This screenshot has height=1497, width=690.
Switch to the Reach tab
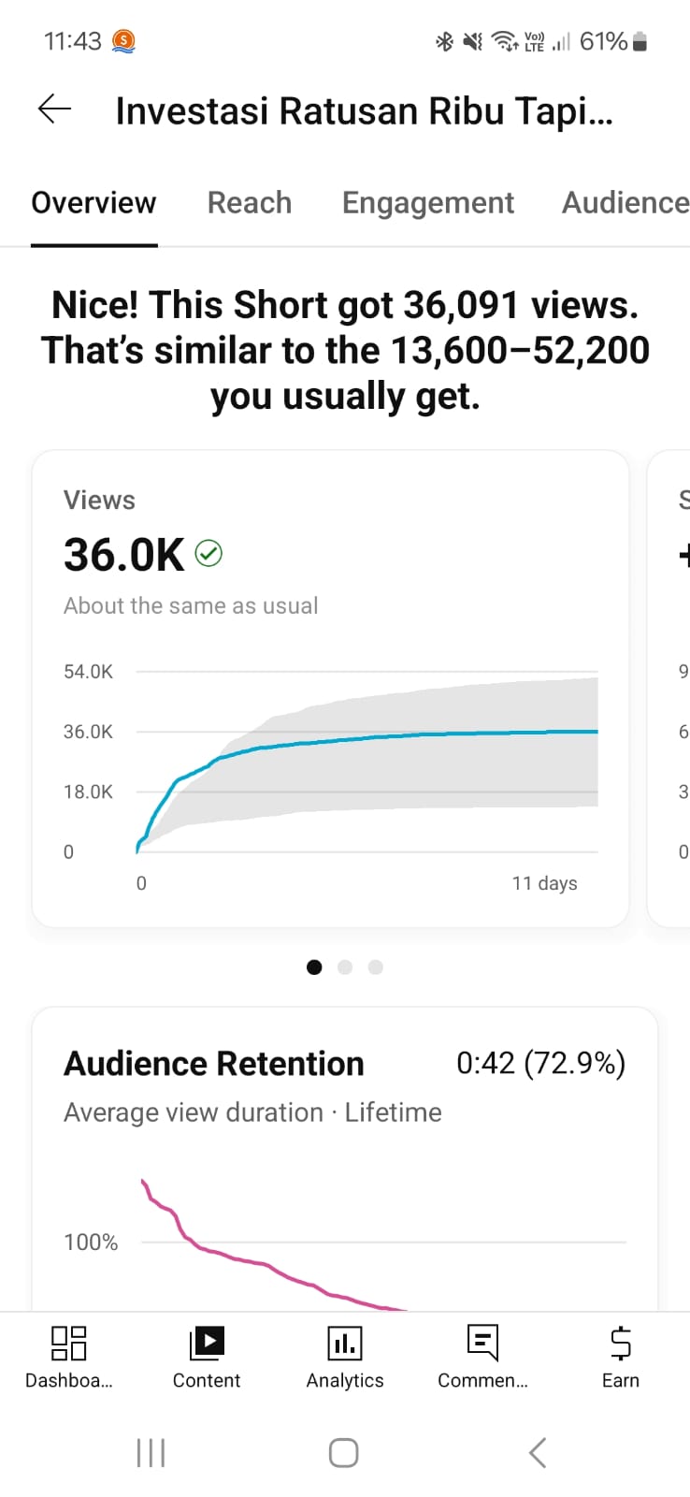(x=250, y=203)
